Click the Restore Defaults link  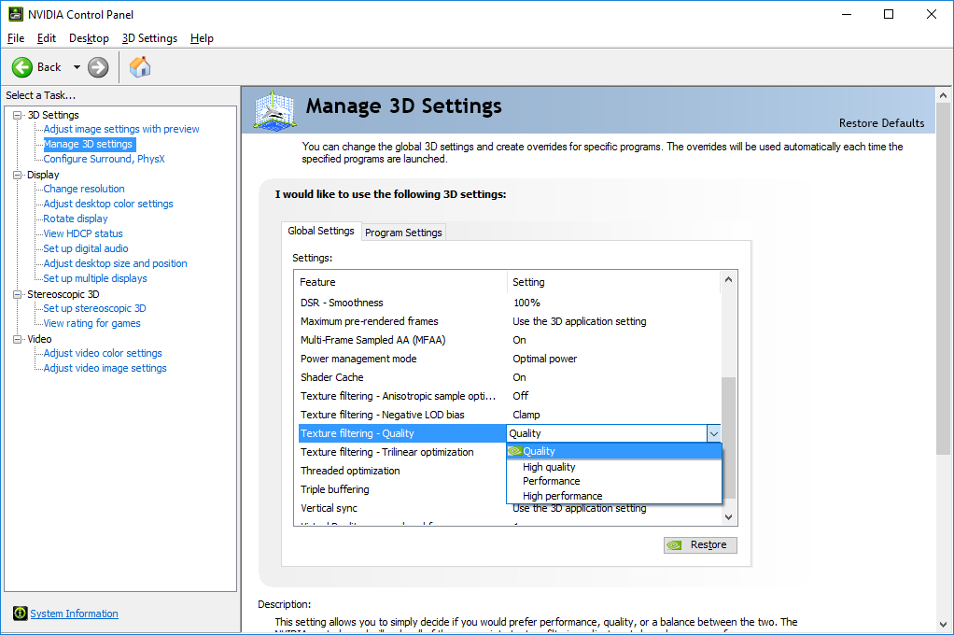[x=881, y=123]
